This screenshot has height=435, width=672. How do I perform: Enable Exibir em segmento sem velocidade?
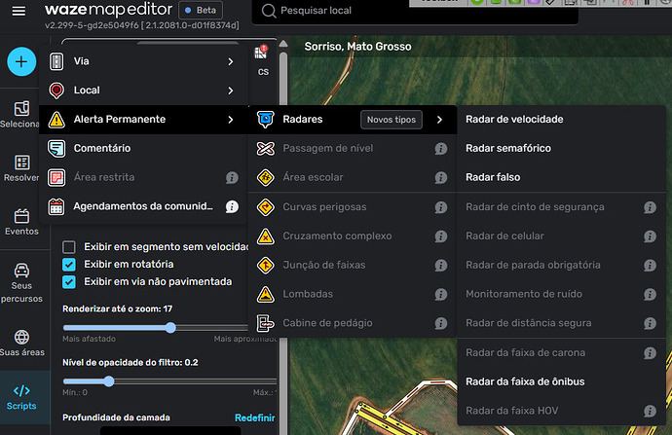click(69, 247)
